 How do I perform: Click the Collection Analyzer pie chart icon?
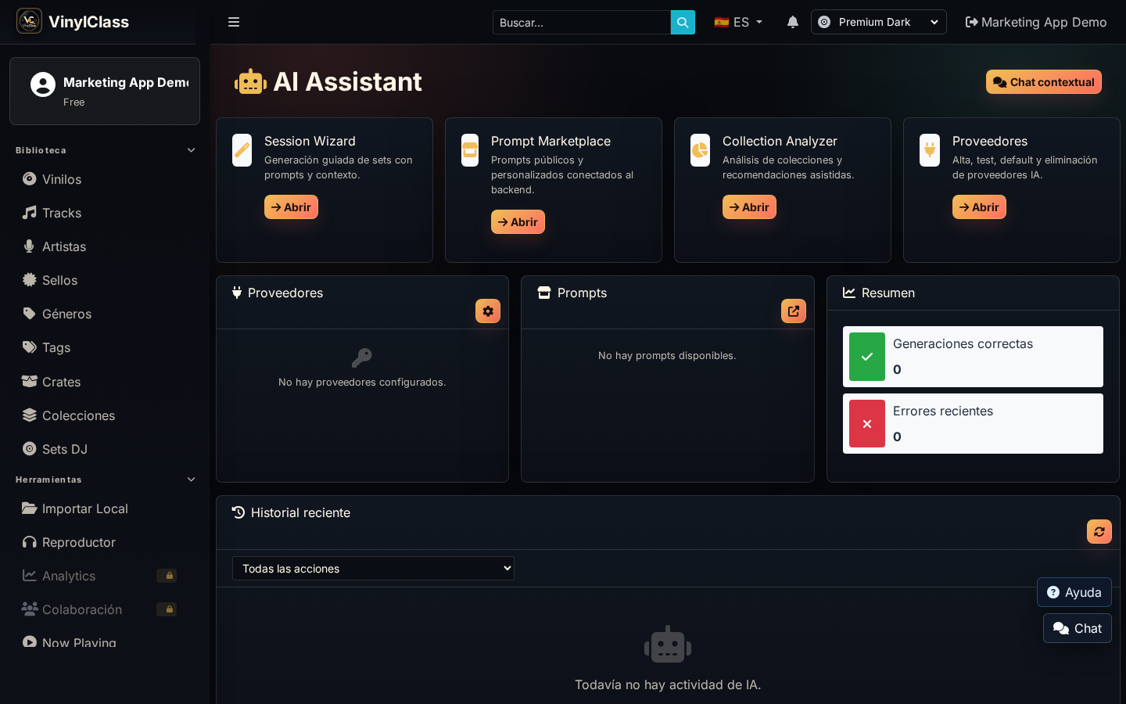pyautogui.click(x=700, y=150)
